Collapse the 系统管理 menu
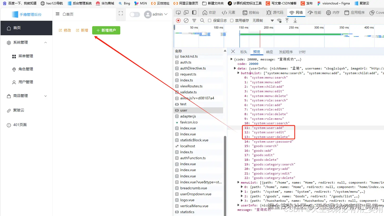This screenshot has width=384, height=216. (26, 43)
